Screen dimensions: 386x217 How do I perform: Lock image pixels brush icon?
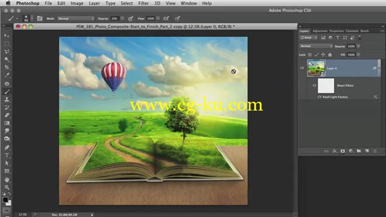coord(316,54)
